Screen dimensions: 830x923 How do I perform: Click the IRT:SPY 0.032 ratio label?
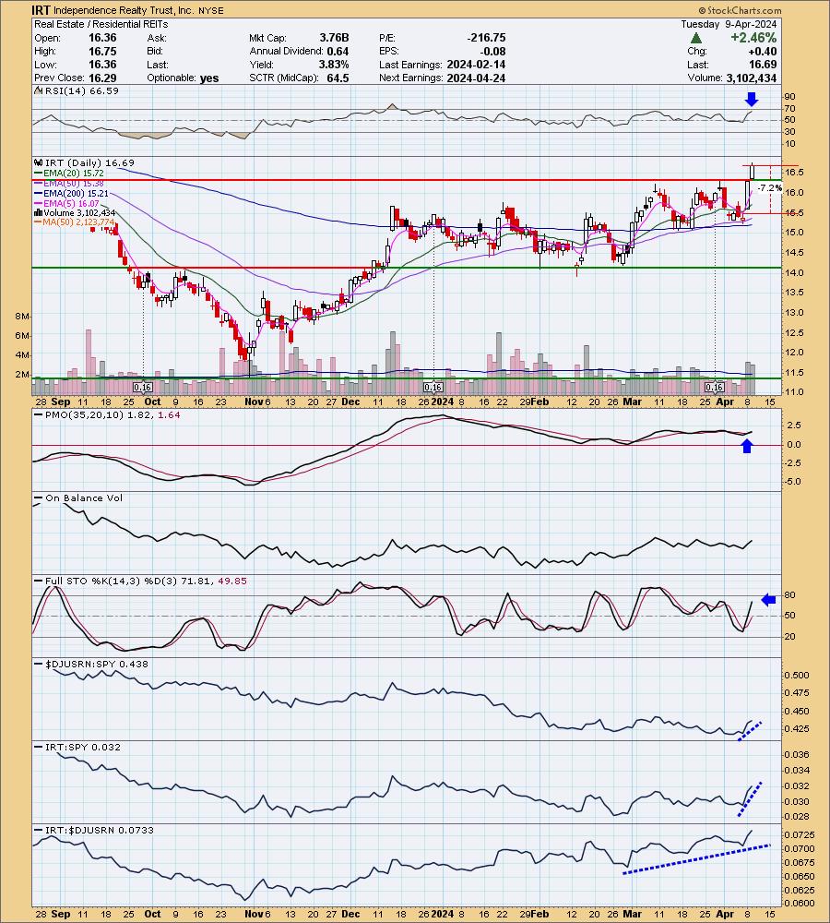(82, 747)
